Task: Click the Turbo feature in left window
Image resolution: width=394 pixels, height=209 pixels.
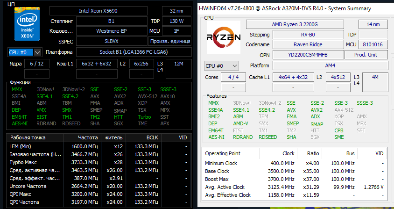Action: click(x=144, y=117)
